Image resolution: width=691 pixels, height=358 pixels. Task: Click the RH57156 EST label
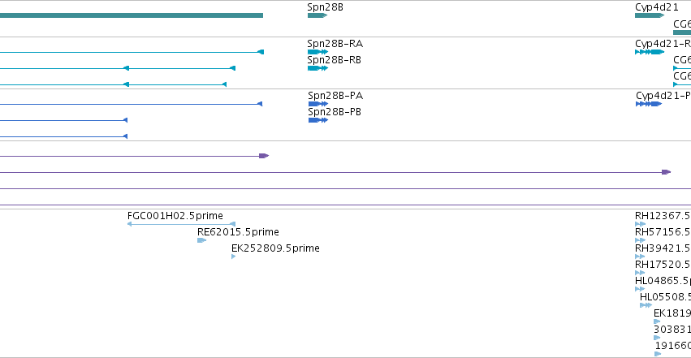pos(663,232)
